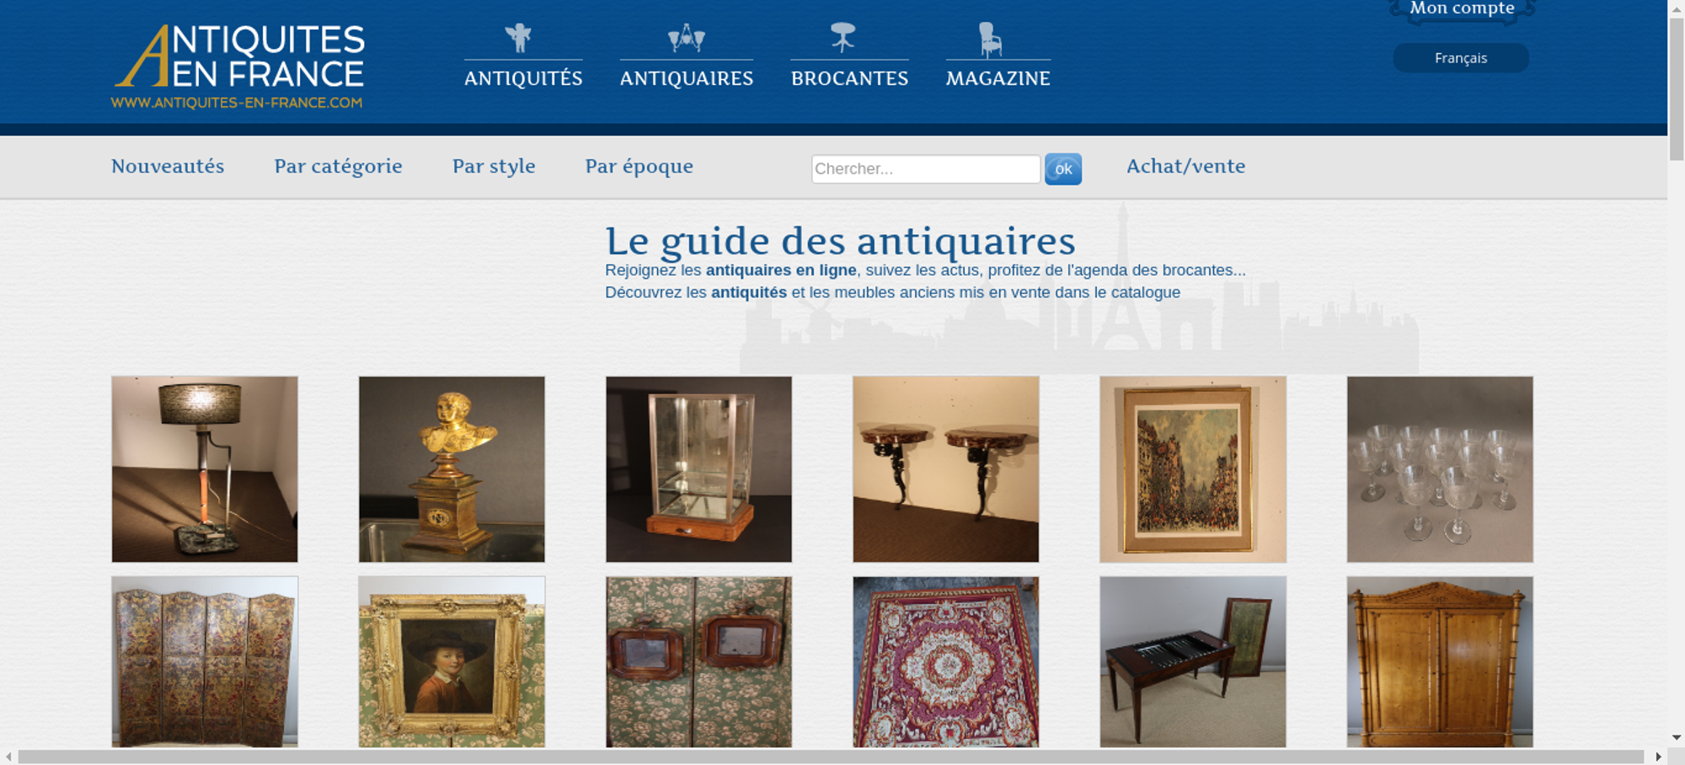Open the Français language selector

tap(1461, 58)
